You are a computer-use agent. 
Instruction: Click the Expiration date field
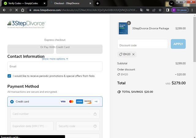[32, 126]
